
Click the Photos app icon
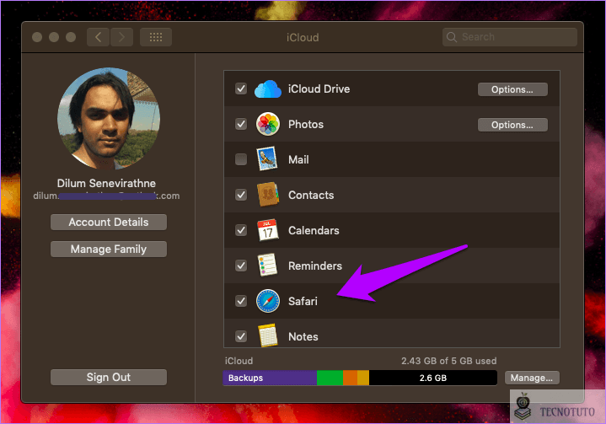point(268,124)
